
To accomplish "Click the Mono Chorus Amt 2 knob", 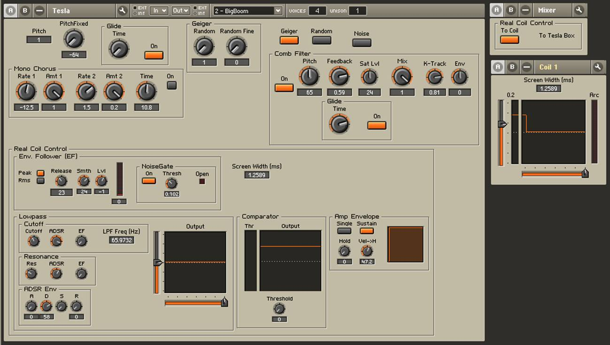I will click(114, 92).
